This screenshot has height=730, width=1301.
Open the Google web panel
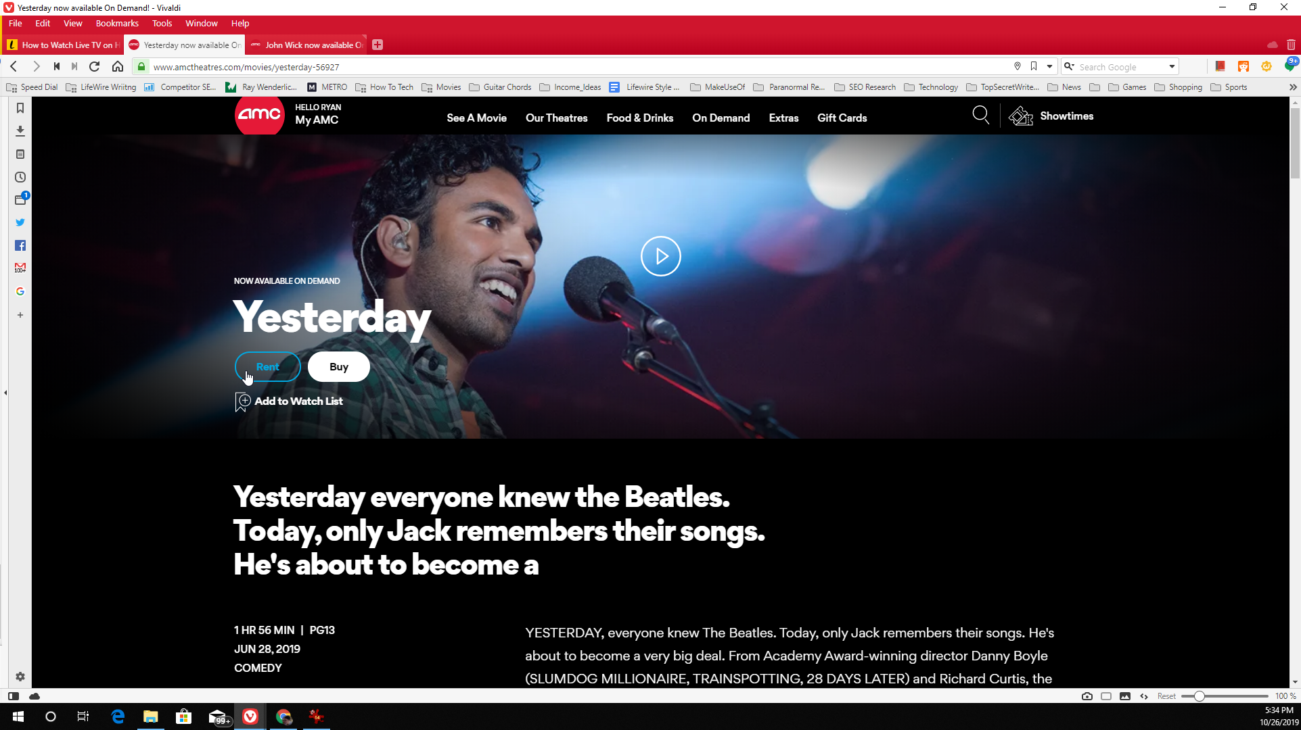(x=20, y=291)
